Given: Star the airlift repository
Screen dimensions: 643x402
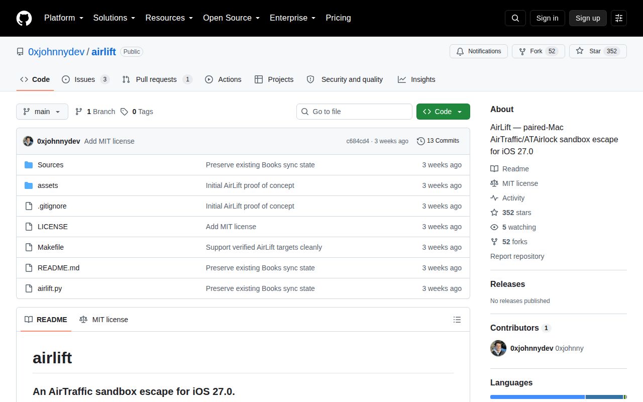Looking at the screenshot, I should click(598, 51).
